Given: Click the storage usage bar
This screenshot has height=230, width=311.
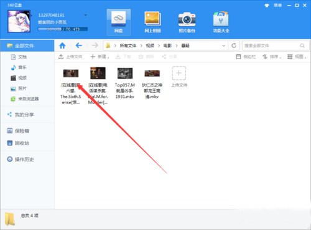Looking at the screenshot, I should [x=63, y=29].
